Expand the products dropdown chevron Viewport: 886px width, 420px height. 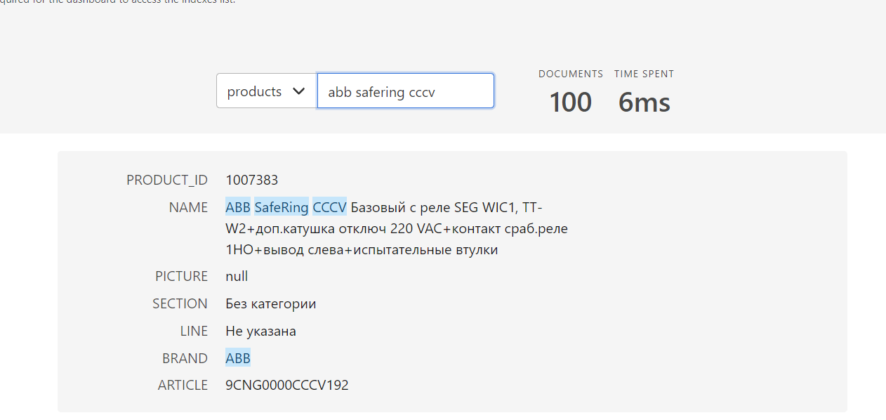coord(299,91)
